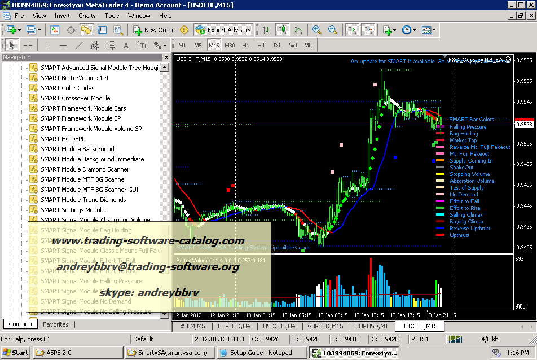This screenshot has height=360, width=537.
Task: Select the Crosshair tool
Action: pyautogui.click(x=28, y=45)
